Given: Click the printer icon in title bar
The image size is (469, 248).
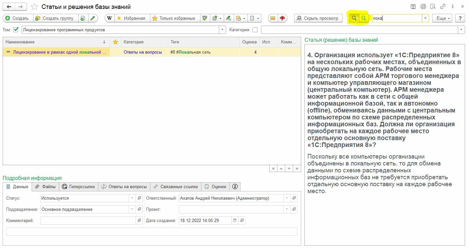Looking at the screenshot, I should coord(423,7).
